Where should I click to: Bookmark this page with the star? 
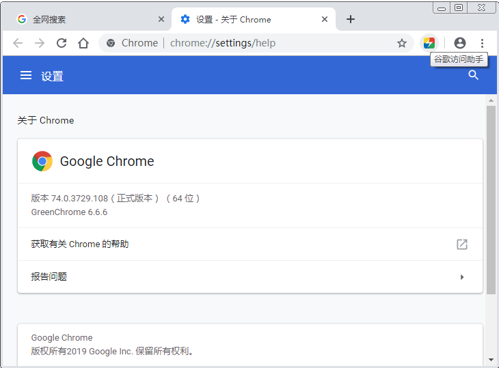402,43
